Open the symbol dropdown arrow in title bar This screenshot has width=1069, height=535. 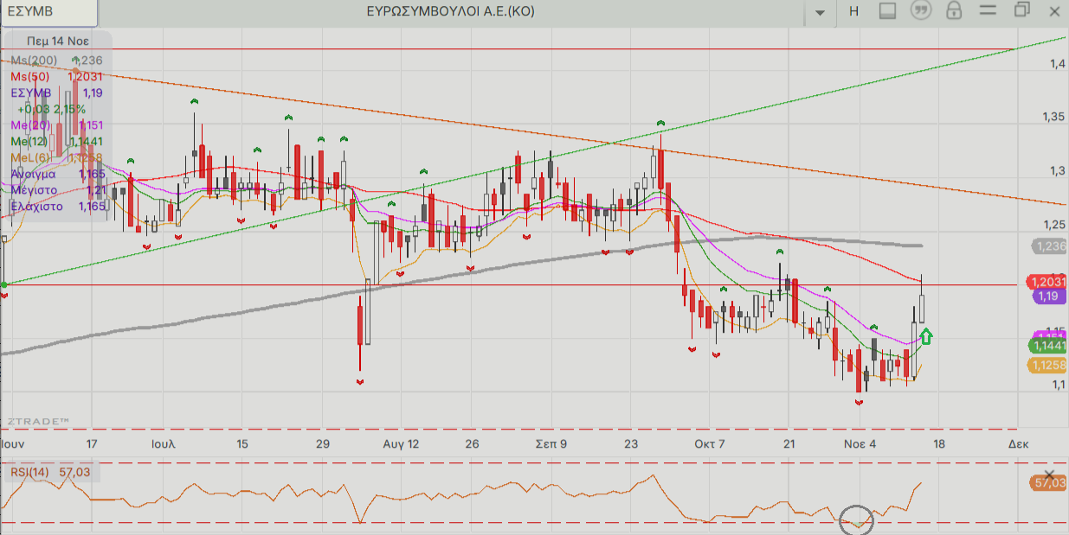(820, 12)
